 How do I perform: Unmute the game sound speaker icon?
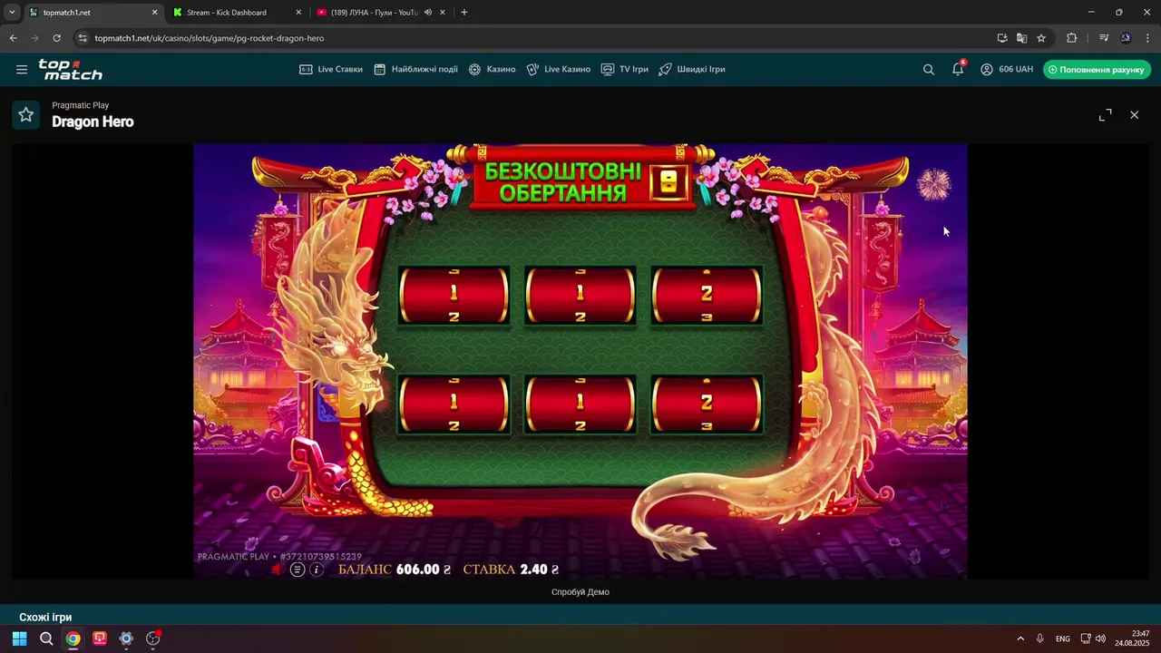(x=278, y=570)
